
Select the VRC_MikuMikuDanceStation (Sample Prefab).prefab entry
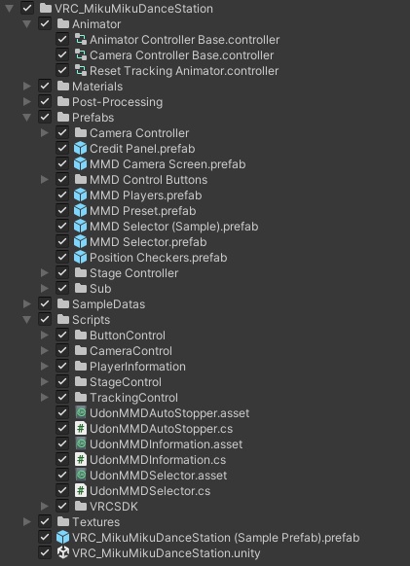coord(216,537)
